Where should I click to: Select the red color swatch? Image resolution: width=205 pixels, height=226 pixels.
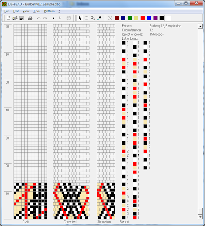pos(142,18)
